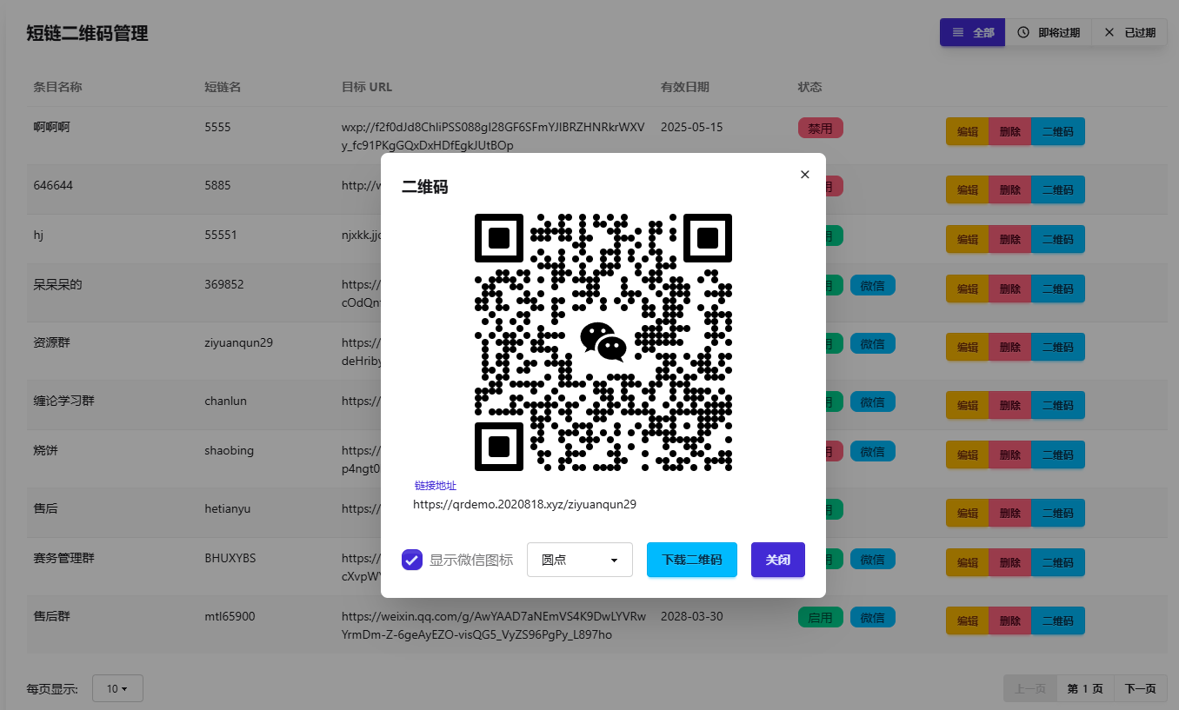
Task: Toggle the 启用 status badge for 售后群
Action: click(x=820, y=618)
